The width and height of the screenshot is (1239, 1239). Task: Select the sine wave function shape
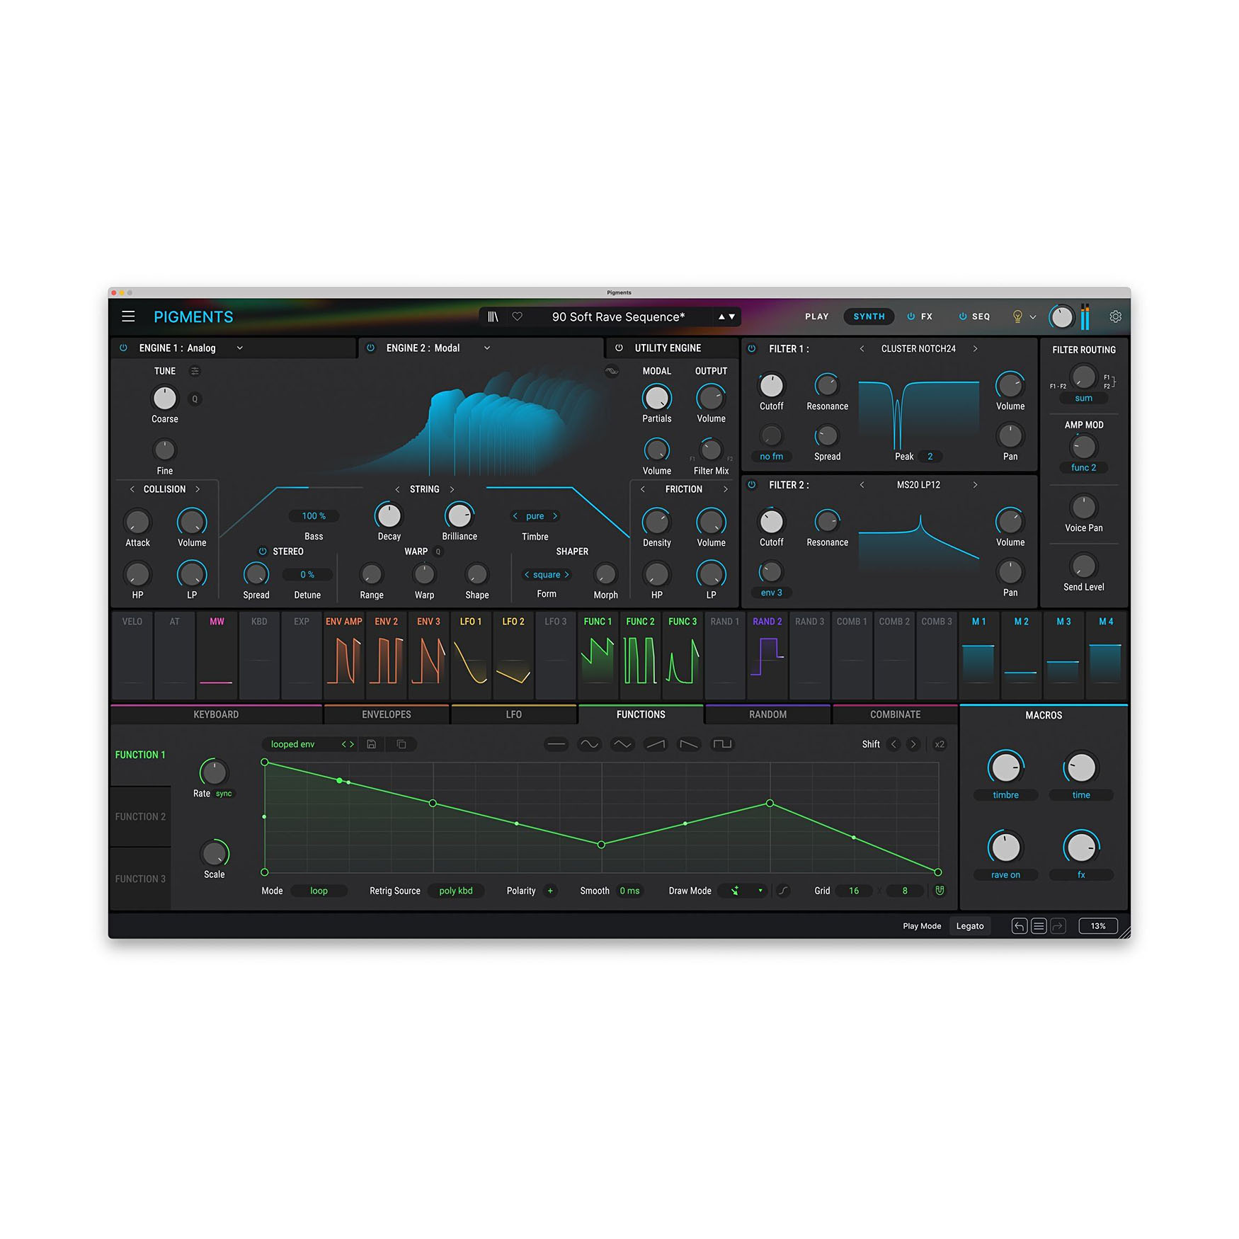[x=589, y=744]
